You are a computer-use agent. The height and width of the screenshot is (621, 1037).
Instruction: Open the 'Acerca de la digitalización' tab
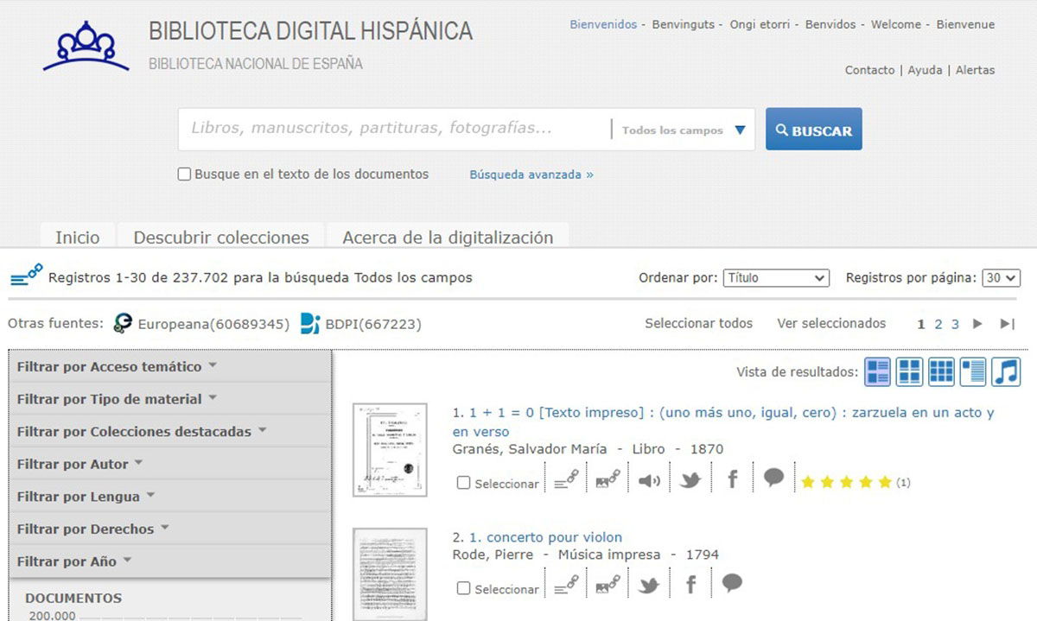pyautogui.click(x=447, y=237)
